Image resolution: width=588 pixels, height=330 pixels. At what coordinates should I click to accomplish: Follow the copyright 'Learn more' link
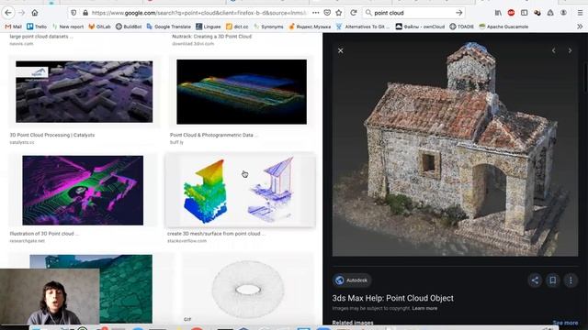[424, 308]
